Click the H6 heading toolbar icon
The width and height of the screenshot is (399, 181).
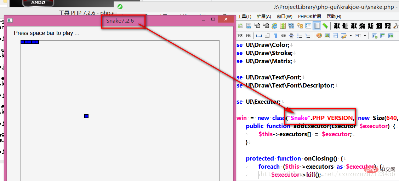[x=248, y=36]
